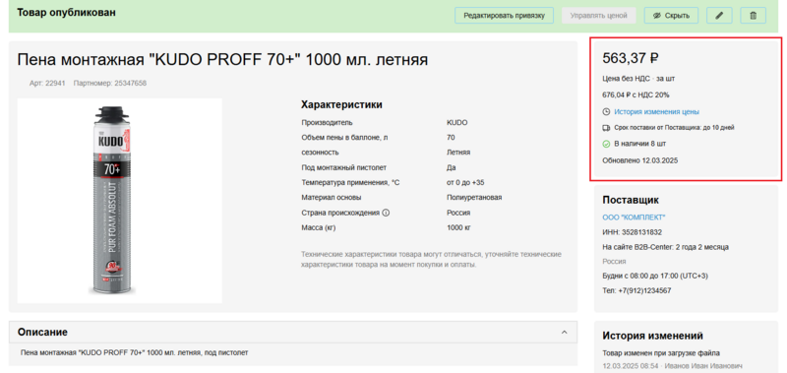Click the supplier ИНН: 3528131832

point(632,232)
